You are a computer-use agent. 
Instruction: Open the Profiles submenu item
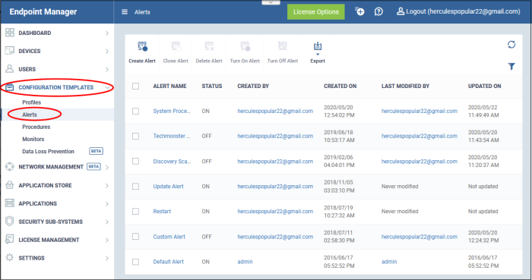[x=32, y=102]
